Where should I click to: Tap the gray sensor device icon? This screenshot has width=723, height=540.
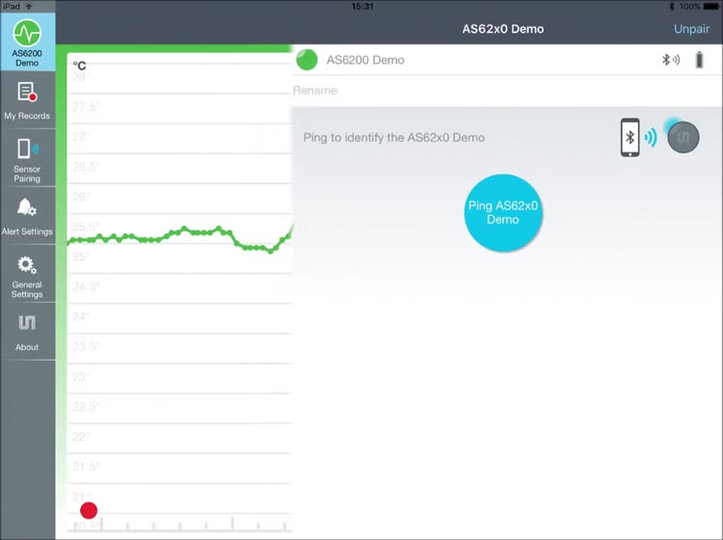pyautogui.click(x=683, y=137)
